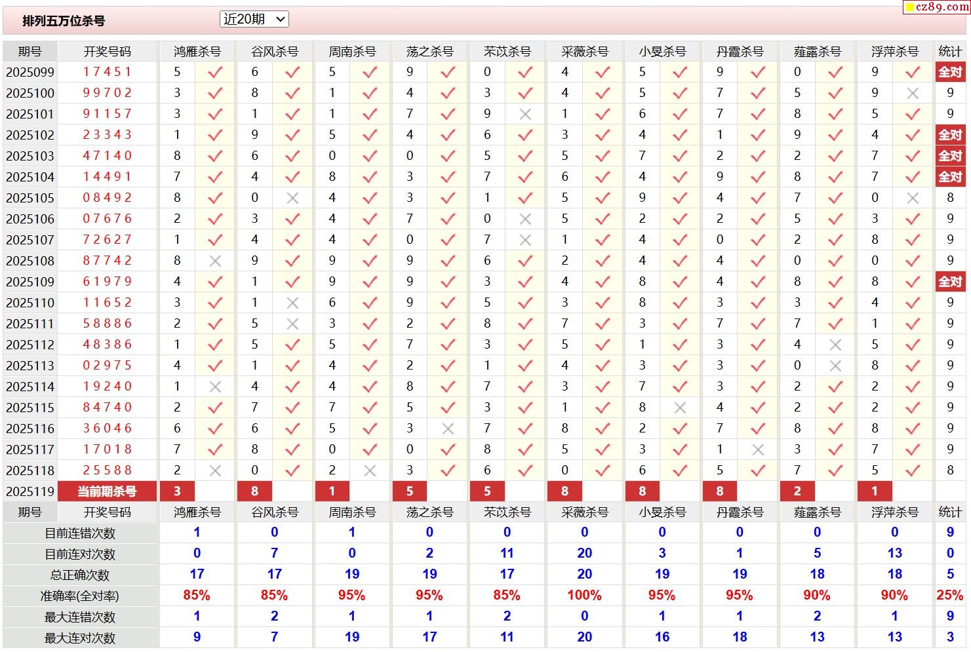
Task: Click the 全对 badge in row 2025102
Action: 949,135
